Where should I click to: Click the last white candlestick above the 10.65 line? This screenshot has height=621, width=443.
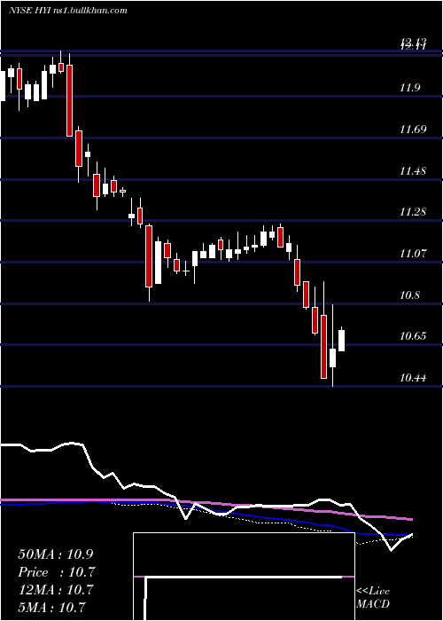[x=341, y=340]
